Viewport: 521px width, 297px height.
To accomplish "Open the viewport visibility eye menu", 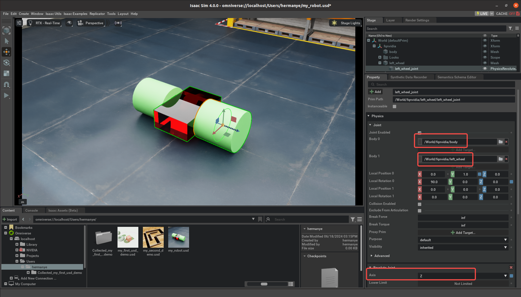I will click(69, 23).
